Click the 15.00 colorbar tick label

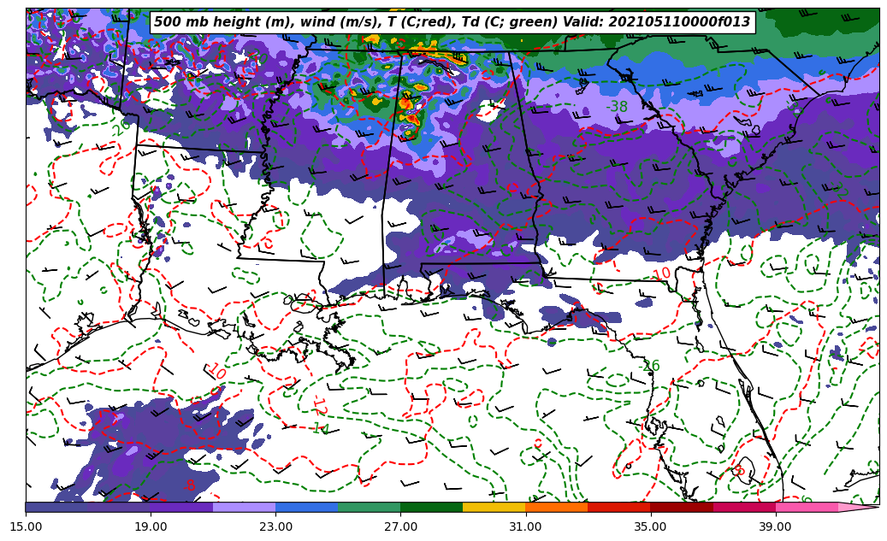click(x=26, y=526)
